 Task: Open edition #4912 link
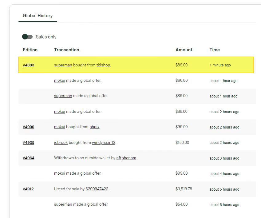pos(28,189)
